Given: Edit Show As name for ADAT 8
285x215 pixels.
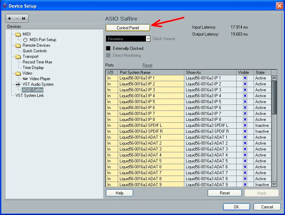Looking at the screenshot, I should point(210,179).
